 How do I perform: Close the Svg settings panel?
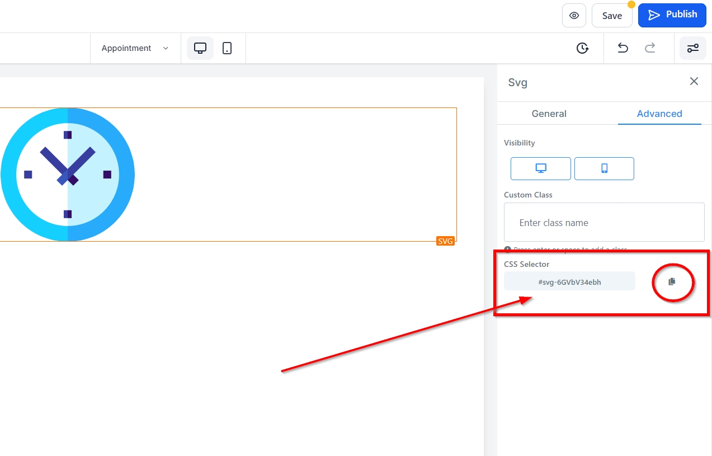click(x=694, y=82)
